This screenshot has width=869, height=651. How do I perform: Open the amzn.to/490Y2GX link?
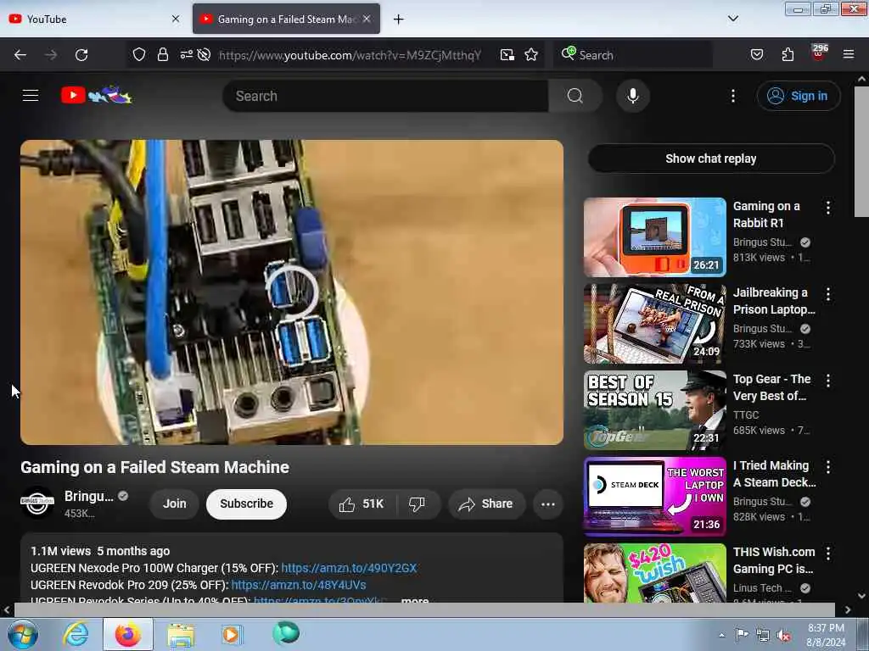tap(349, 568)
